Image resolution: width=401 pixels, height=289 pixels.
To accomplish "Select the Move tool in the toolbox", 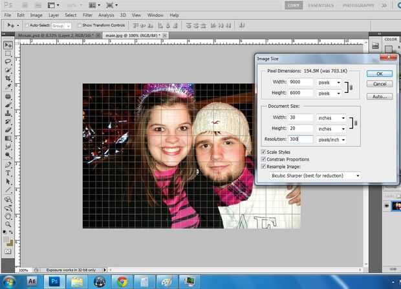I will coord(8,45).
